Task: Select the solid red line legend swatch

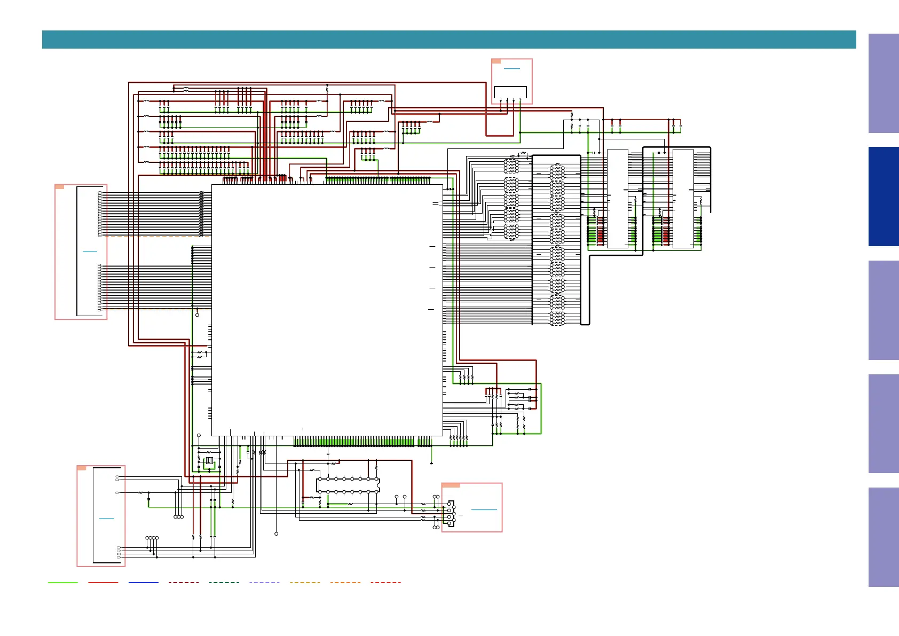Action: (x=103, y=582)
